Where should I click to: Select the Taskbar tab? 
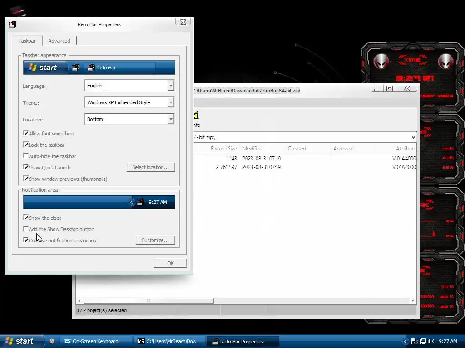click(x=27, y=41)
